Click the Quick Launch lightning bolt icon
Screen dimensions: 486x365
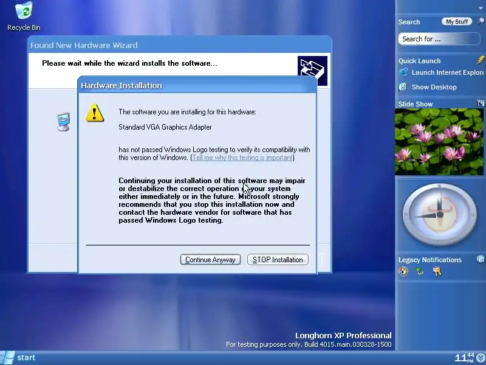click(x=481, y=60)
